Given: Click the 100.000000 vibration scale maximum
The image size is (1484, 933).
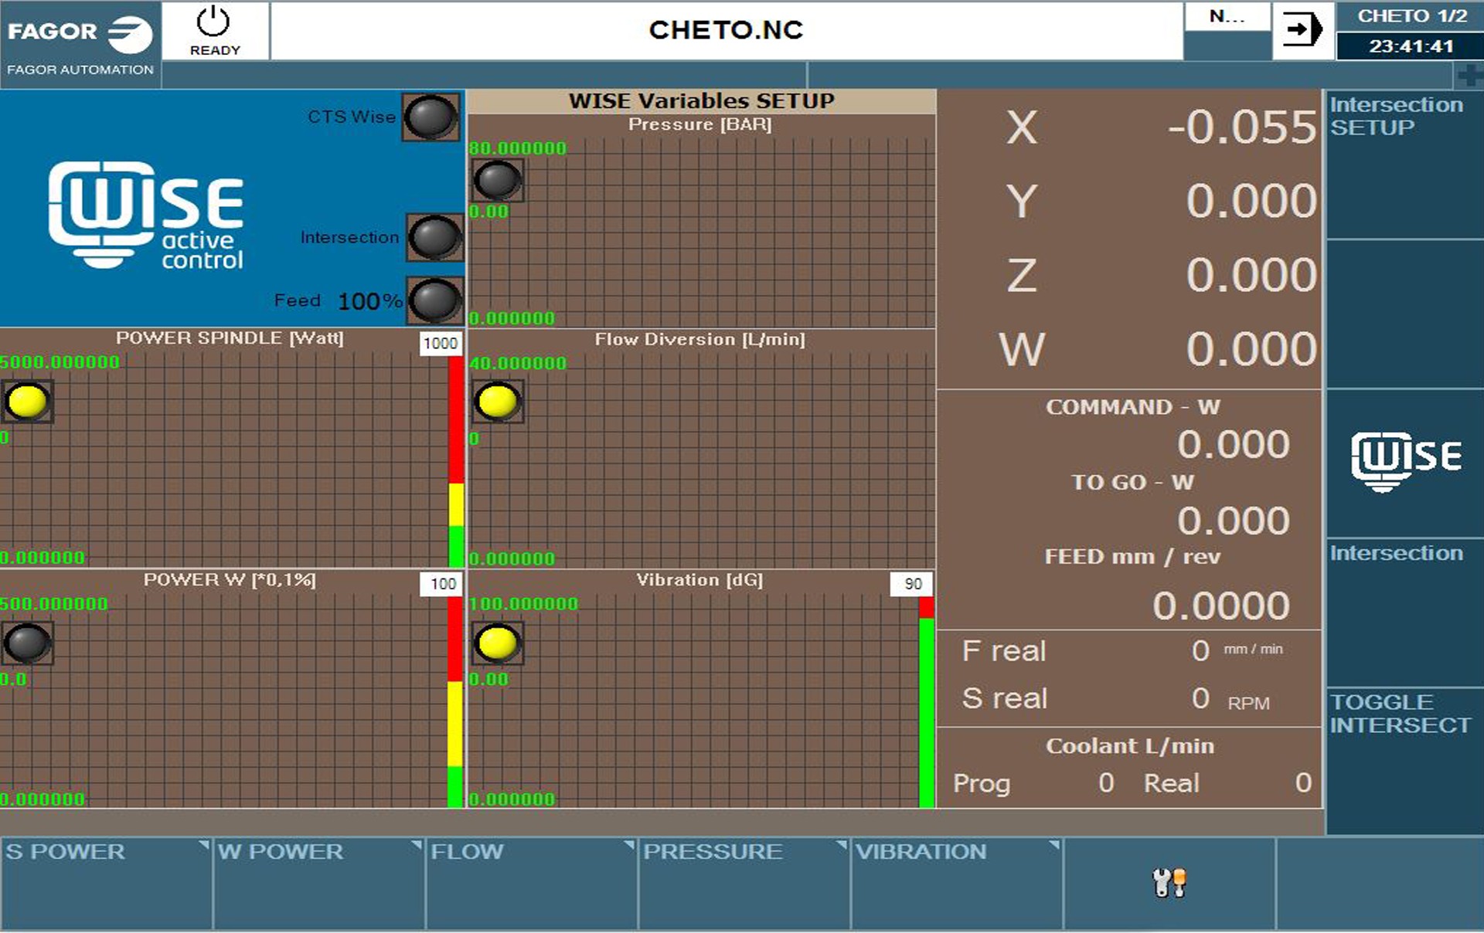Looking at the screenshot, I should tap(524, 604).
